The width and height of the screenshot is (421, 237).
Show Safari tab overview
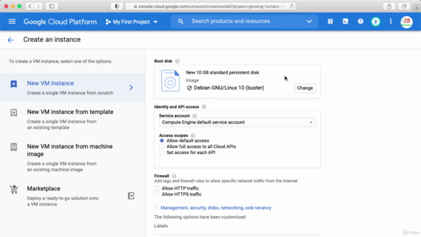point(404,6)
